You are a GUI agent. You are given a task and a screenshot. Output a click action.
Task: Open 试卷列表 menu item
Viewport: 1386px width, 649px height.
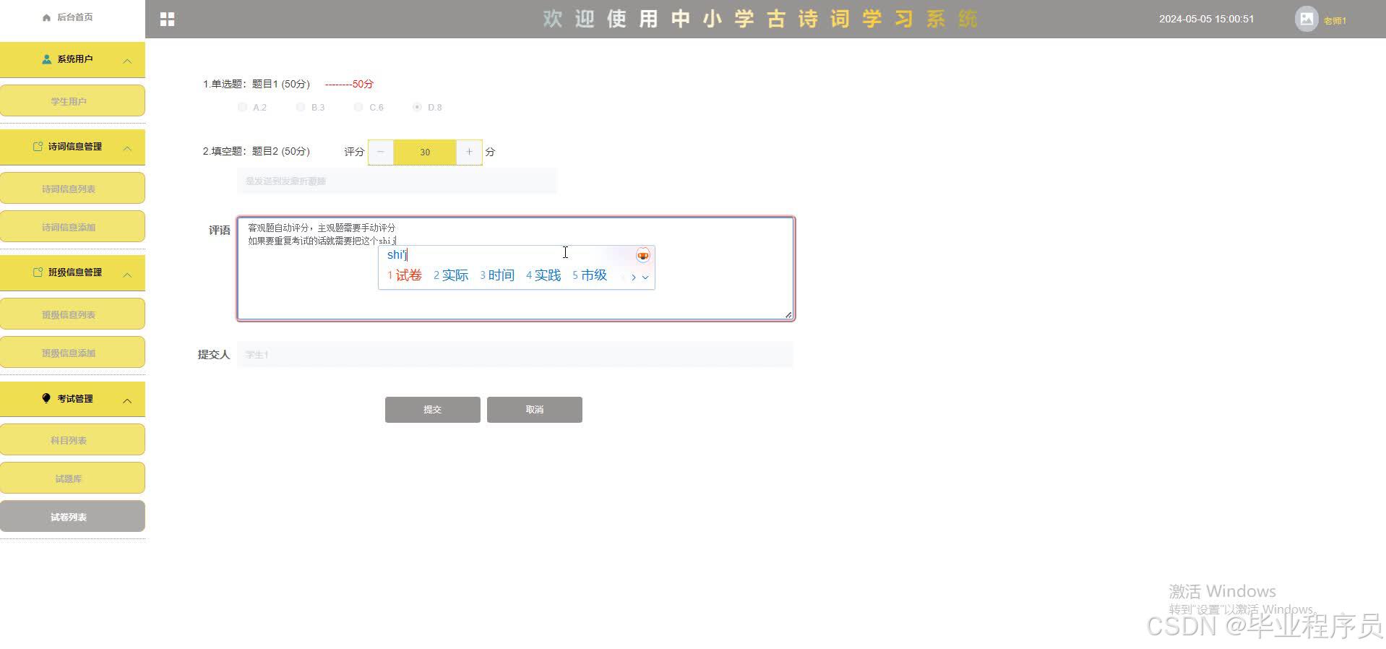pos(72,516)
